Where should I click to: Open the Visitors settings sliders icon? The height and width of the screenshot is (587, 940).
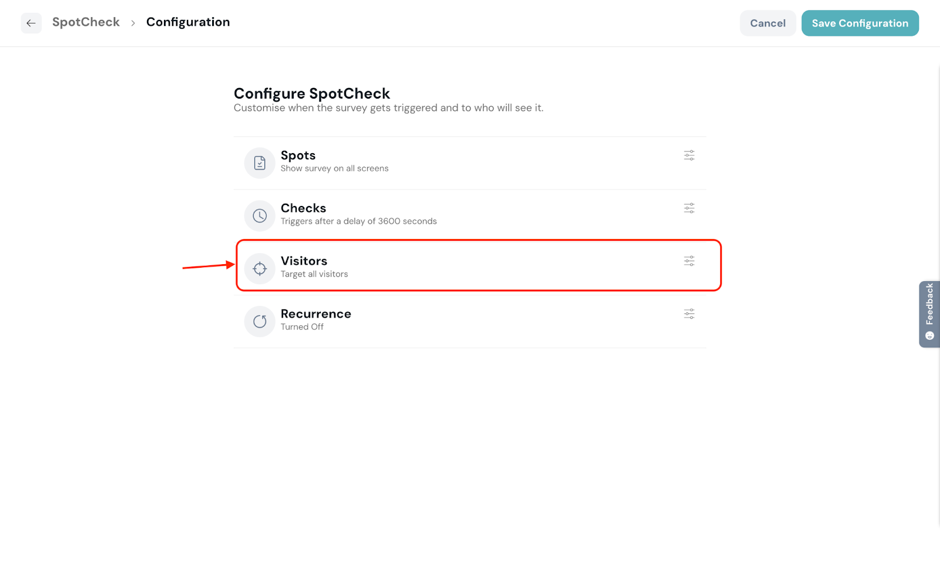pyautogui.click(x=689, y=261)
